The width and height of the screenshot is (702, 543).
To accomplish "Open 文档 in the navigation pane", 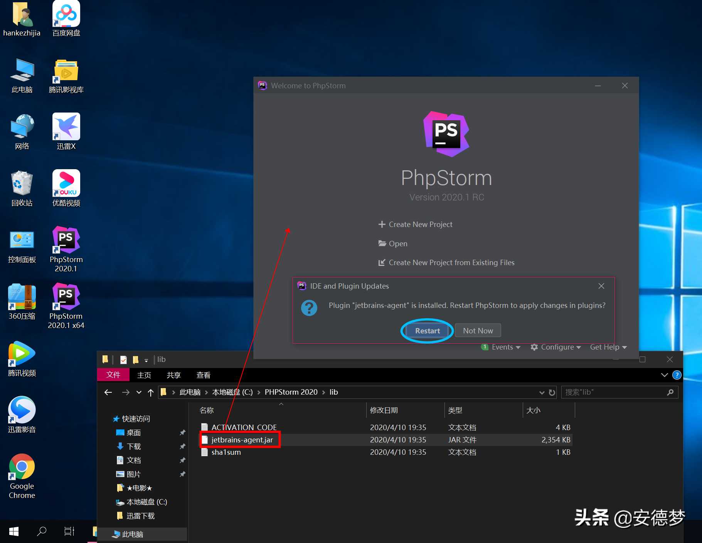I will (129, 460).
